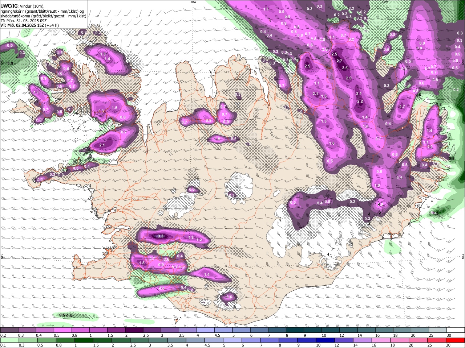This screenshot has width=465, height=348.
Task: Pick the light purple 14 swatch in the bottom legend row
Action: pos(362,340)
